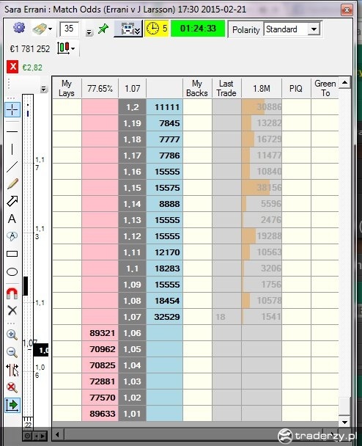Open the candlestick chart type dropdown
Screen dimensions: 362x446
[66, 48]
